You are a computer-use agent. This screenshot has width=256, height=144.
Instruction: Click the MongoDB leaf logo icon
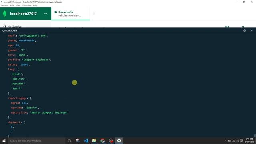click(5, 14)
